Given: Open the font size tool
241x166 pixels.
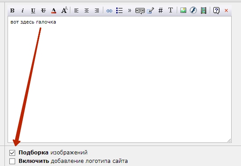Looking at the screenshot, I should (64, 10).
